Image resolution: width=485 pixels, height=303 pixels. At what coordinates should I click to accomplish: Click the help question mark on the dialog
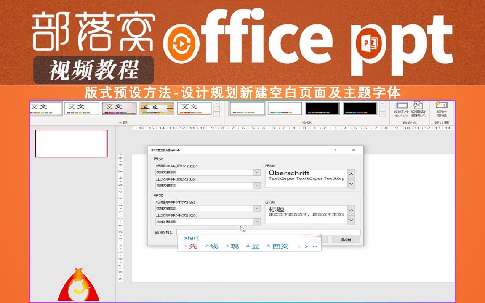[x=335, y=150]
